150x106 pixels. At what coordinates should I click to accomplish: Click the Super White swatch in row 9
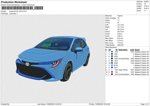112,70
